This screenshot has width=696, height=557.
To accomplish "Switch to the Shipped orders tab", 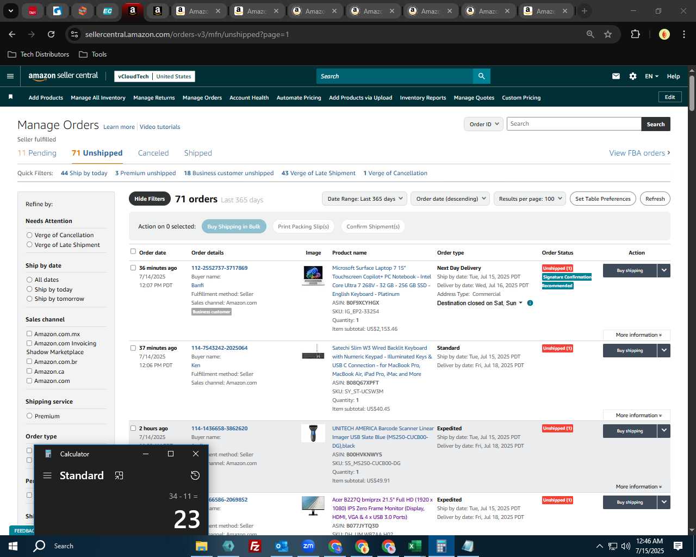I will (198, 153).
